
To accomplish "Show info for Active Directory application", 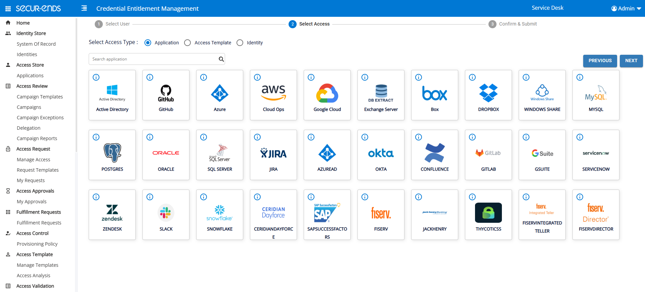I will (x=96, y=77).
